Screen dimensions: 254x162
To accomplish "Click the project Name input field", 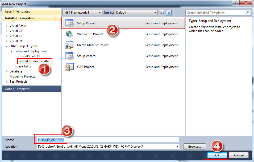I will point(108,140).
